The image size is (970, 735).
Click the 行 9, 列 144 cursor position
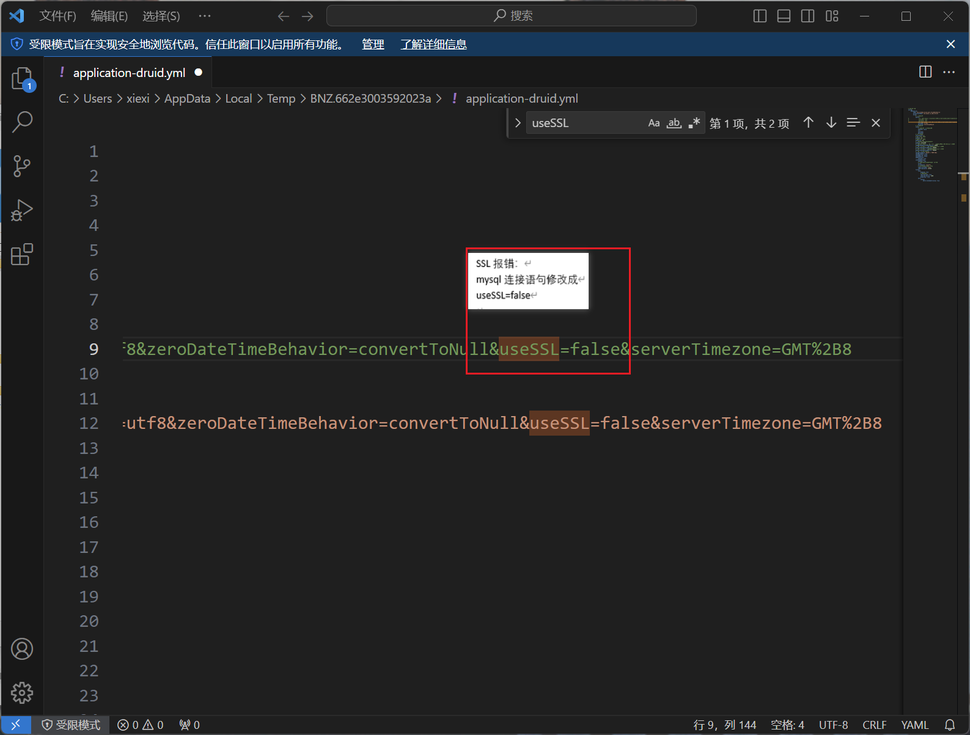725,725
